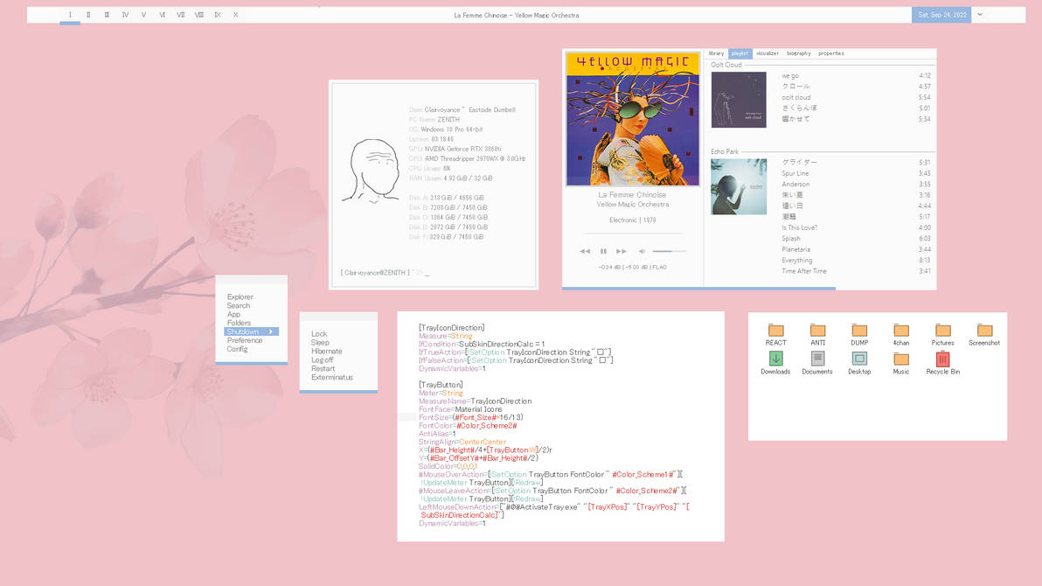Expand the tray chevron beside the date
The height and width of the screenshot is (586, 1042).
(980, 15)
